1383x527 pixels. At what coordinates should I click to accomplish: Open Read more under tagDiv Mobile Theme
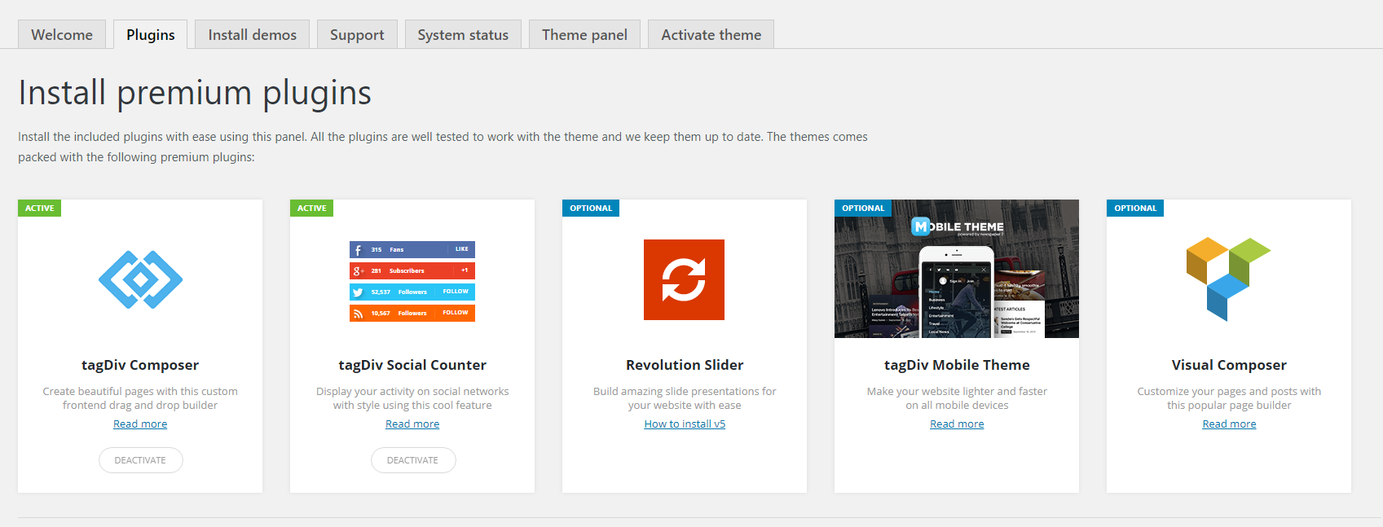[957, 424]
